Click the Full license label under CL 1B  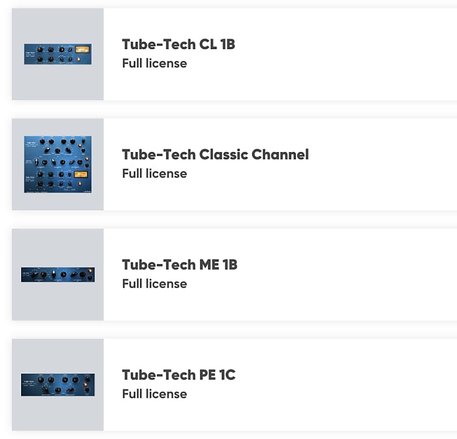click(x=154, y=63)
